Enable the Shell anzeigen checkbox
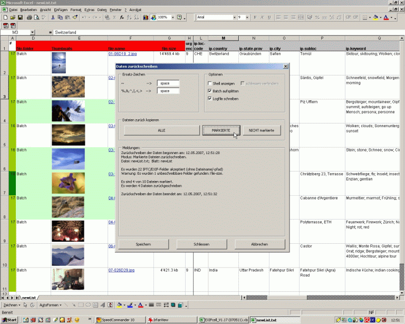The image size is (405, 324). (210, 83)
